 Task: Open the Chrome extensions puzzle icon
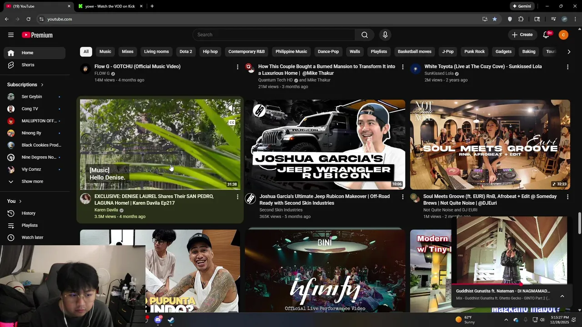coord(521,19)
